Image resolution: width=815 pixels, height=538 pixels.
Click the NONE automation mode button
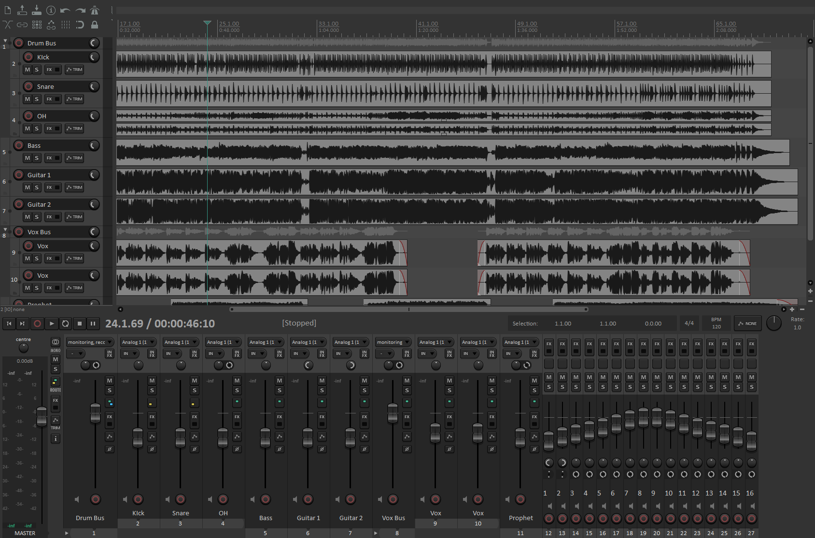(747, 324)
